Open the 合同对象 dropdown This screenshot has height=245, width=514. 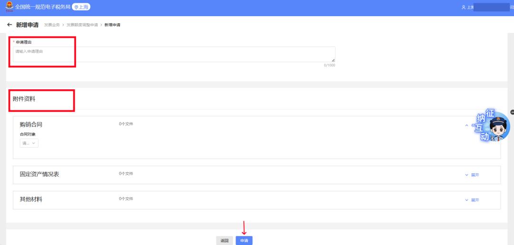(x=29, y=143)
